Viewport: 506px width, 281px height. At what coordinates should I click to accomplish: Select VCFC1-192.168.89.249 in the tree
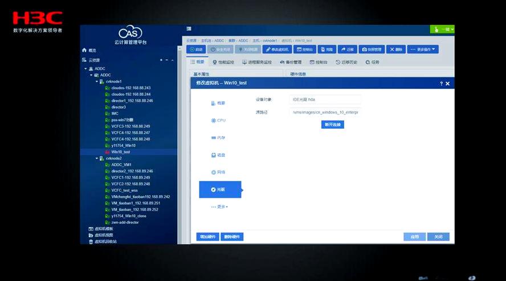point(131,177)
